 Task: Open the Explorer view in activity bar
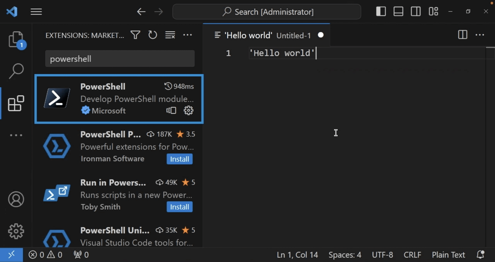pyautogui.click(x=16, y=40)
